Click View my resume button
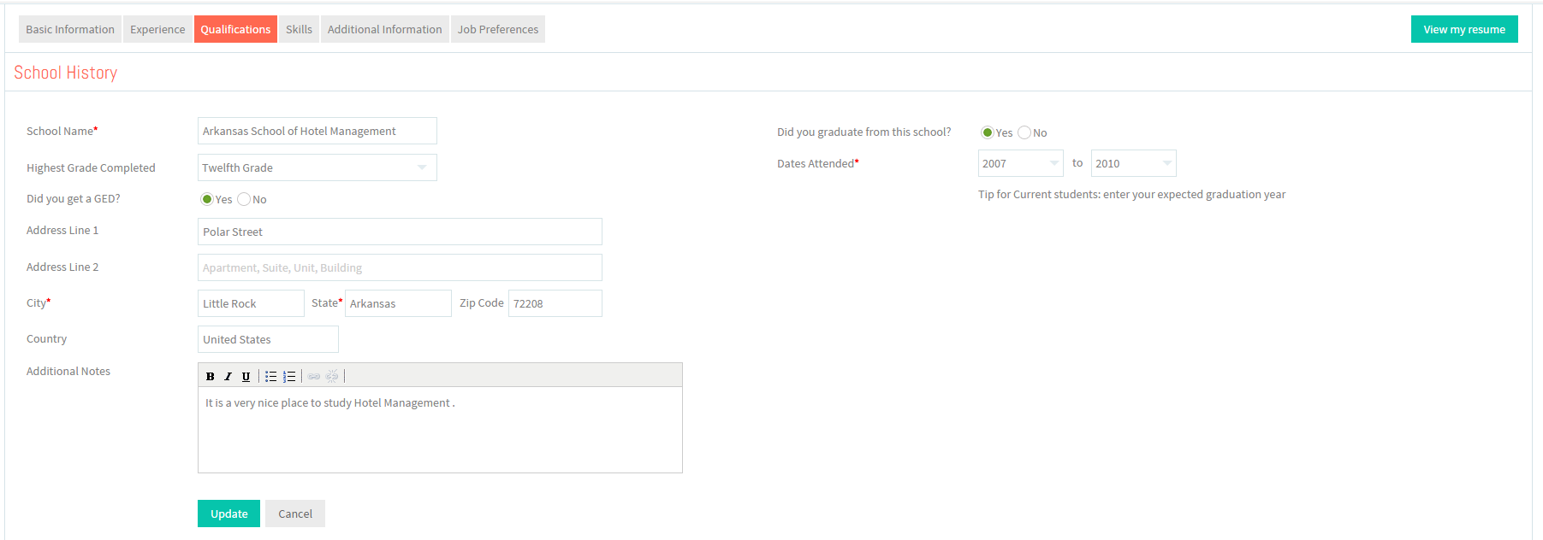This screenshot has width=1543, height=540. (x=1464, y=29)
